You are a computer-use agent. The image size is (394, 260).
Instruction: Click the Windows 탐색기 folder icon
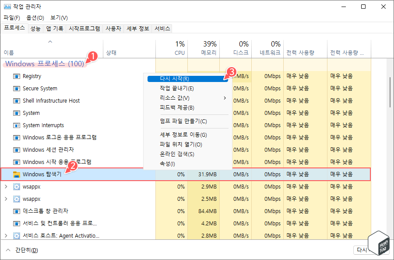point(16,175)
